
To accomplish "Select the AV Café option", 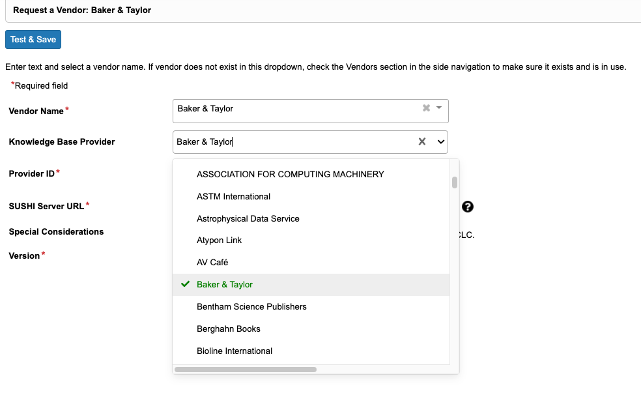I will (x=311, y=262).
